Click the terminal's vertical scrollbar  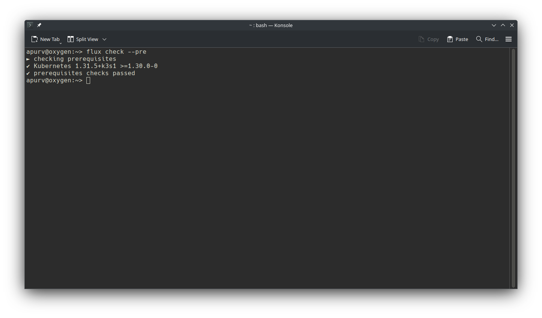(513, 168)
